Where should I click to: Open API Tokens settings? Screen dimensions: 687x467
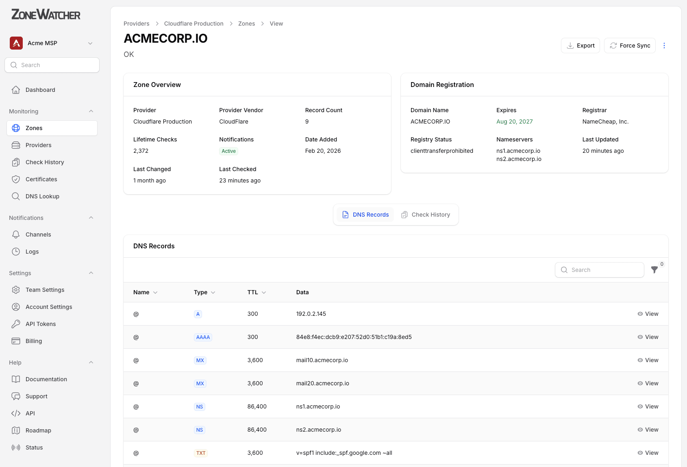coord(40,324)
